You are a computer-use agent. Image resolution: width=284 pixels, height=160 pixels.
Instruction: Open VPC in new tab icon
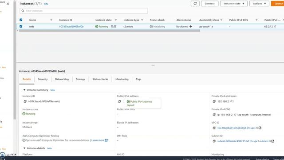(x=260, y=128)
